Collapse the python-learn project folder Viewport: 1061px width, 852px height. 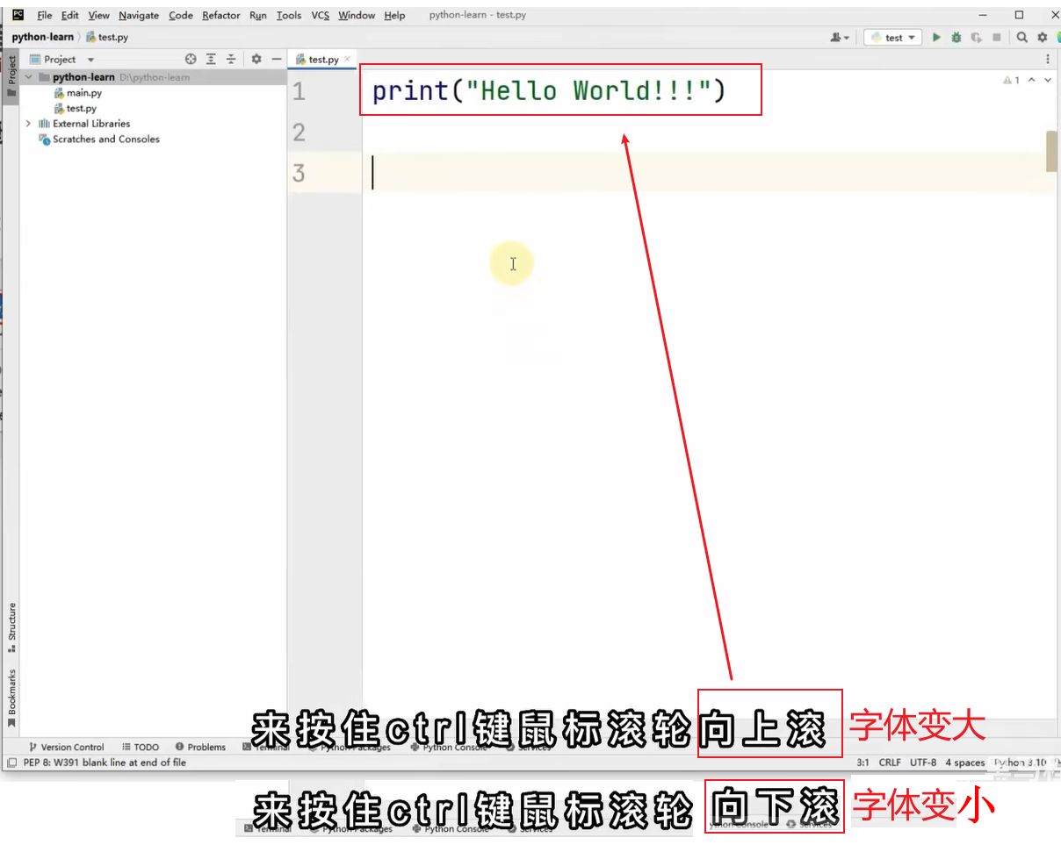[x=29, y=77]
